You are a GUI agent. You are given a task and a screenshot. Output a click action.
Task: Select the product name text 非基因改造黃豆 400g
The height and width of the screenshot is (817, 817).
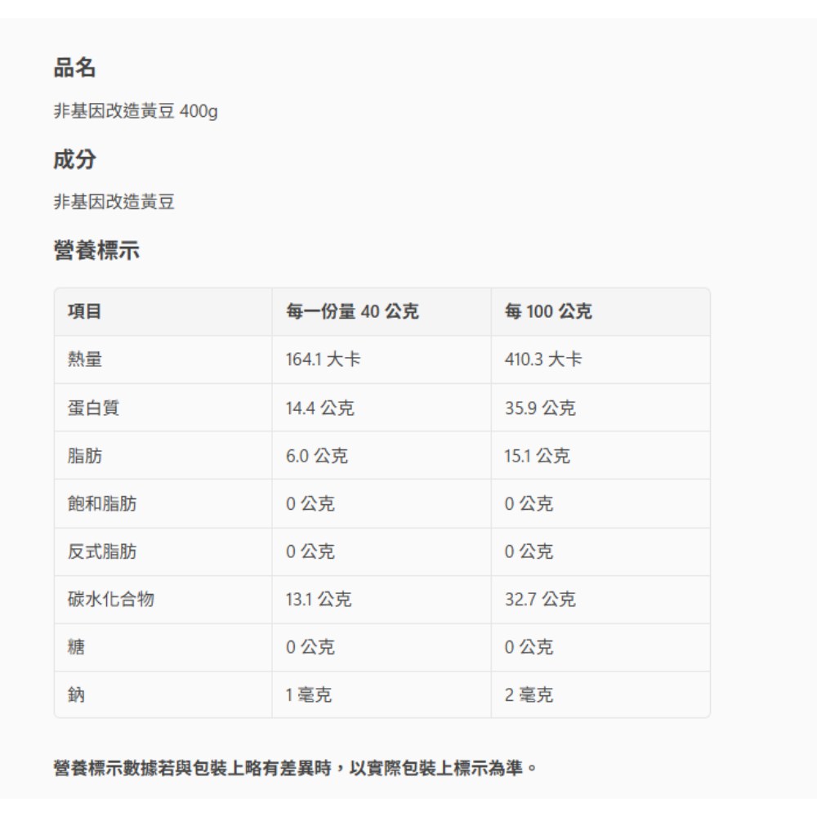point(136,112)
